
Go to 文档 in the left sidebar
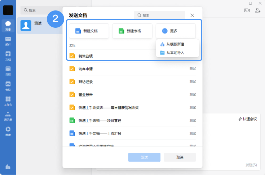pos(8,56)
